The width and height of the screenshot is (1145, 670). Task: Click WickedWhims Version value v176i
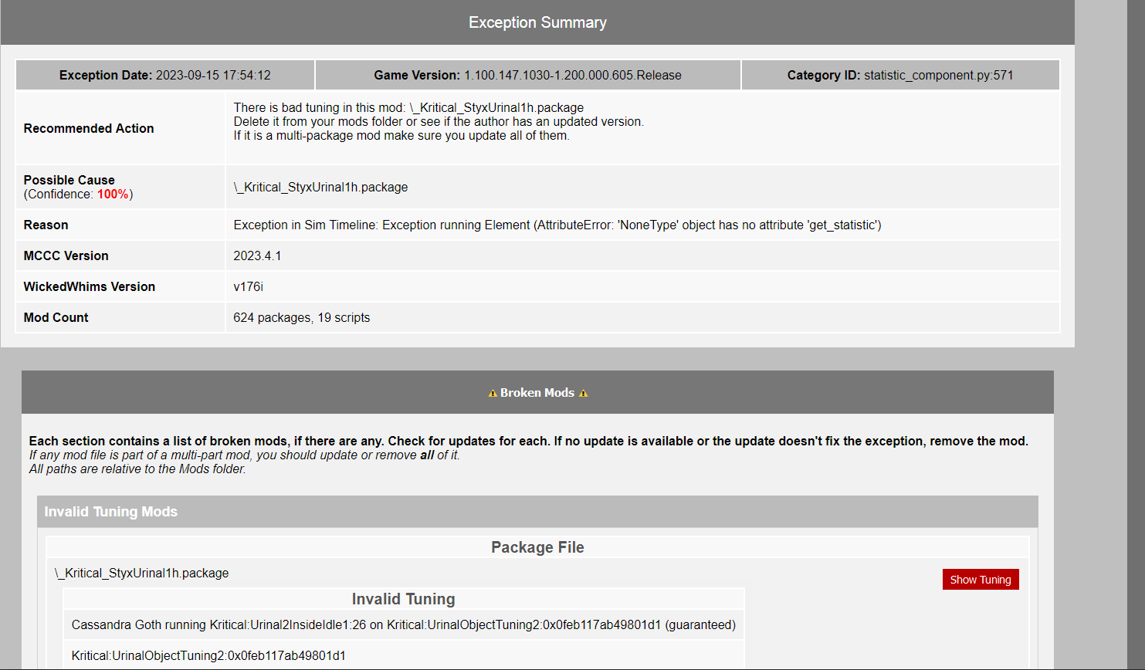(x=248, y=286)
